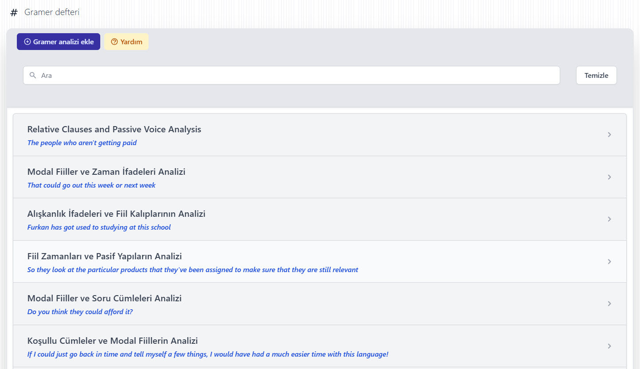Screen dimensions: 640x369
Task: Select sentence 'That could go out this week'
Action: click(91, 185)
